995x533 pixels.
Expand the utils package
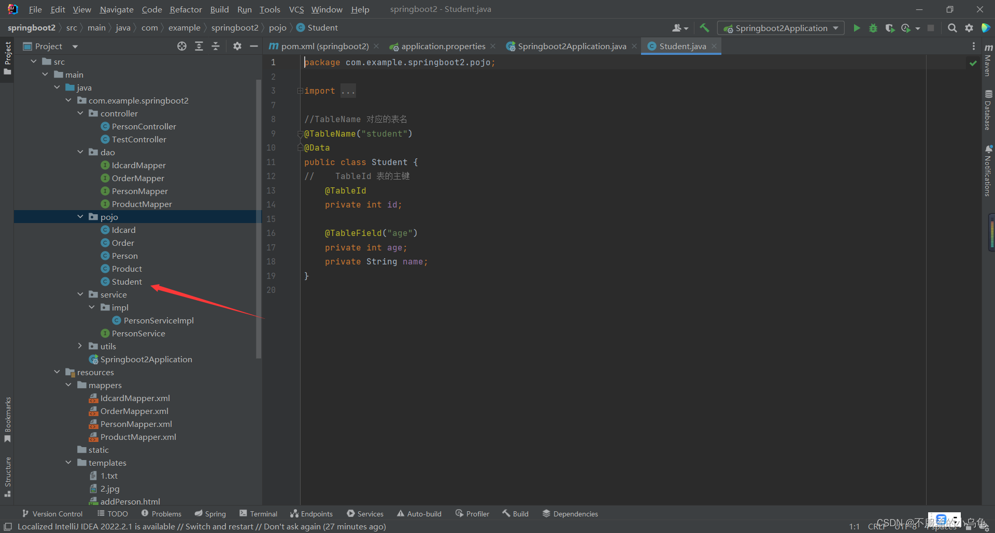[80, 346]
